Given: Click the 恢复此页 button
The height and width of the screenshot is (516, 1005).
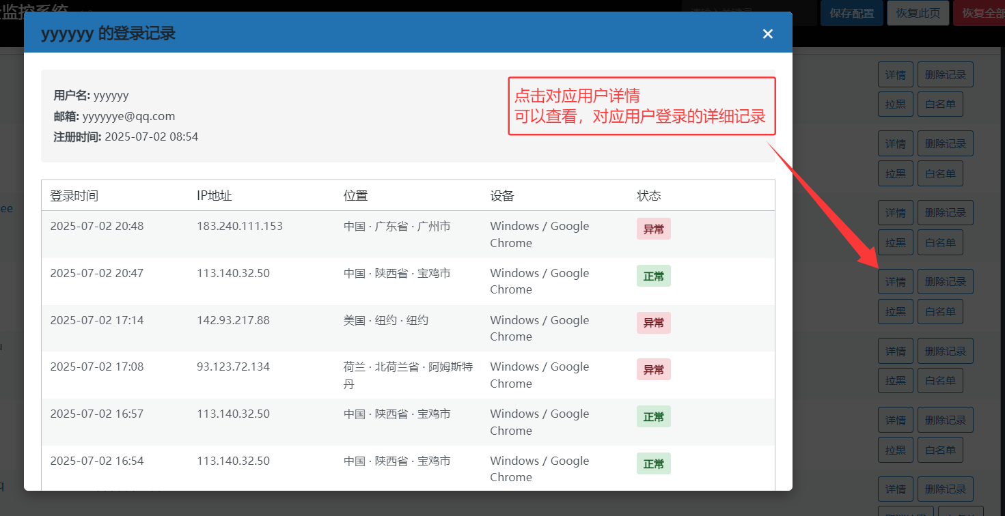Looking at the screenshot, I should [918, 13].
